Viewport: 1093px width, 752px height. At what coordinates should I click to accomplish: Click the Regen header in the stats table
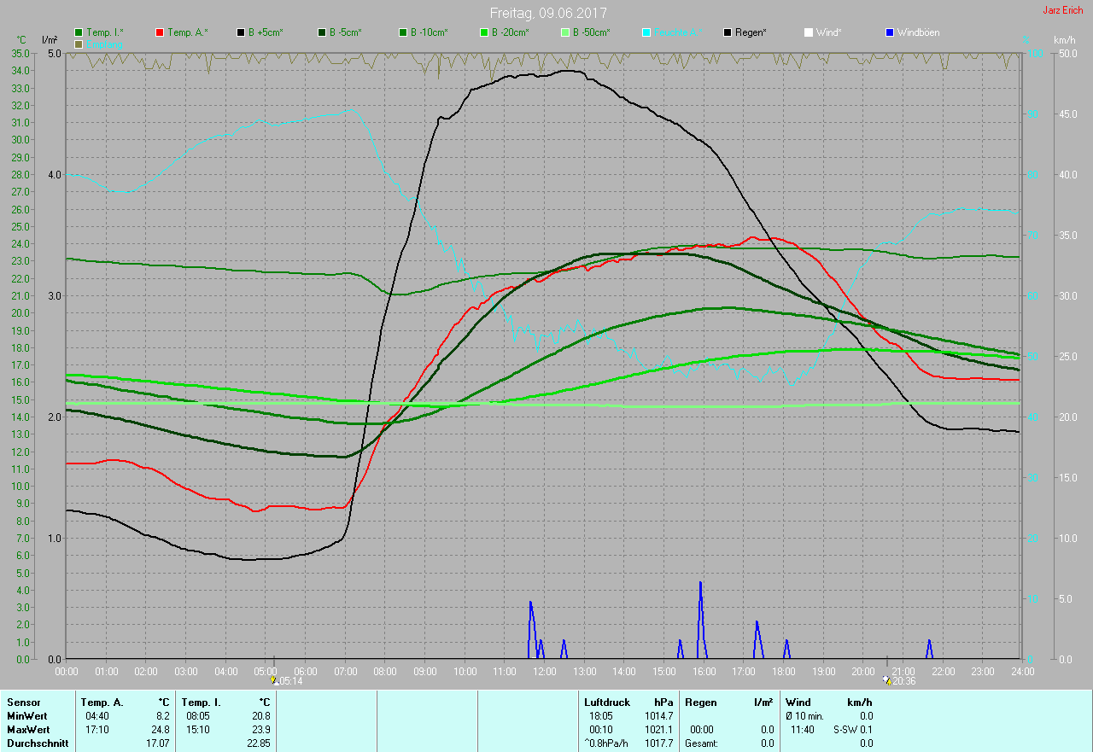[699, 702]
